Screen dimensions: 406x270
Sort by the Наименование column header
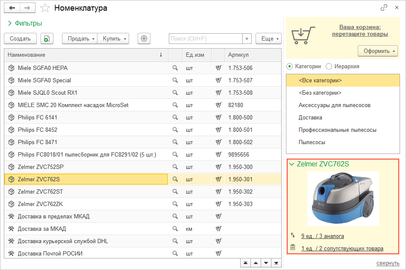(x=86, y=55)
